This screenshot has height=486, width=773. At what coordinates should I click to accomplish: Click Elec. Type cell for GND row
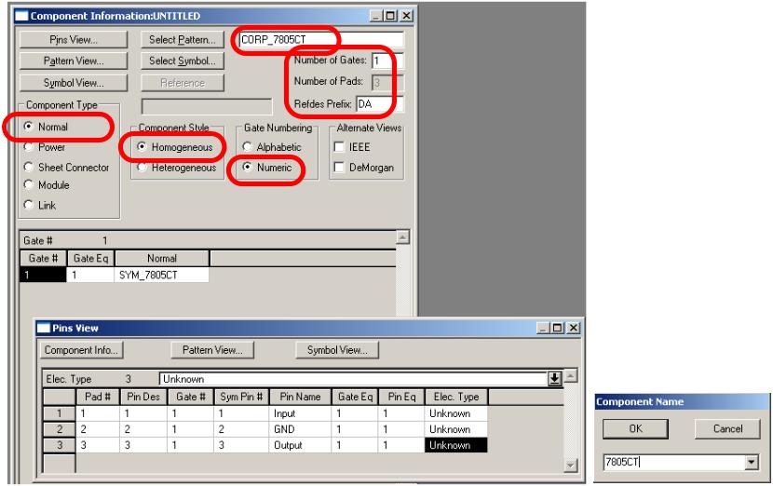pos(456,429)
